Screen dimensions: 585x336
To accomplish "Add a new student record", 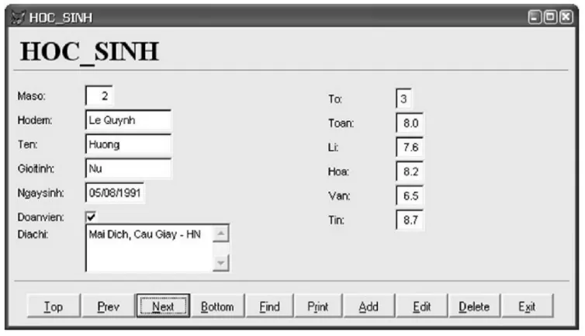I will pyautogui.click(x=369, y=306).
